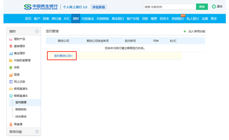Select 银期转账 in the sidebar submenu
229x140 pixels.
(x=21, y=109)
